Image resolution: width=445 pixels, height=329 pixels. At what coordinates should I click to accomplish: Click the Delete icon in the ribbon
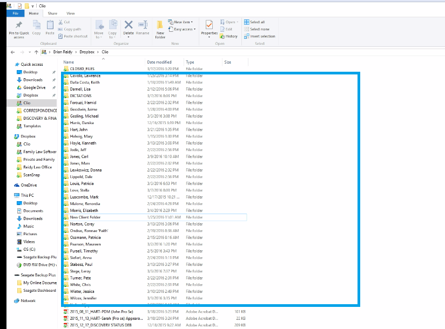pos(127,25)
